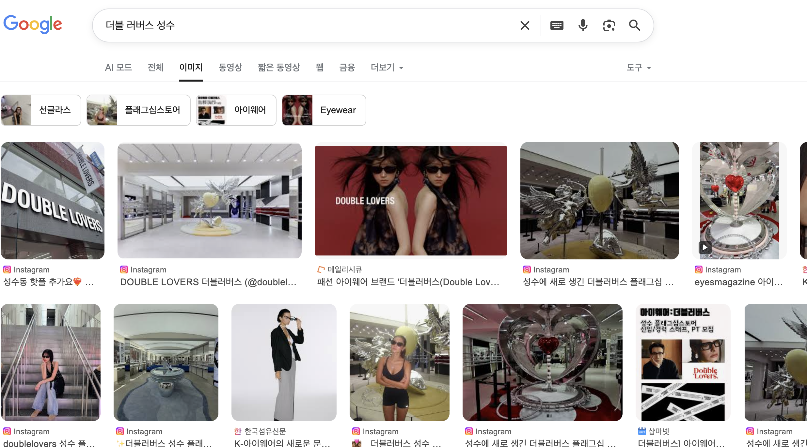Click the magnifying glass search button
This screenshot has width=807, height=447.
point(635,25)
